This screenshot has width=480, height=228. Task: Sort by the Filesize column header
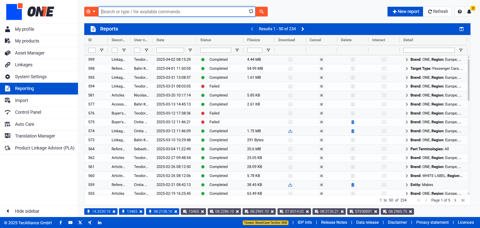[253, 40]
